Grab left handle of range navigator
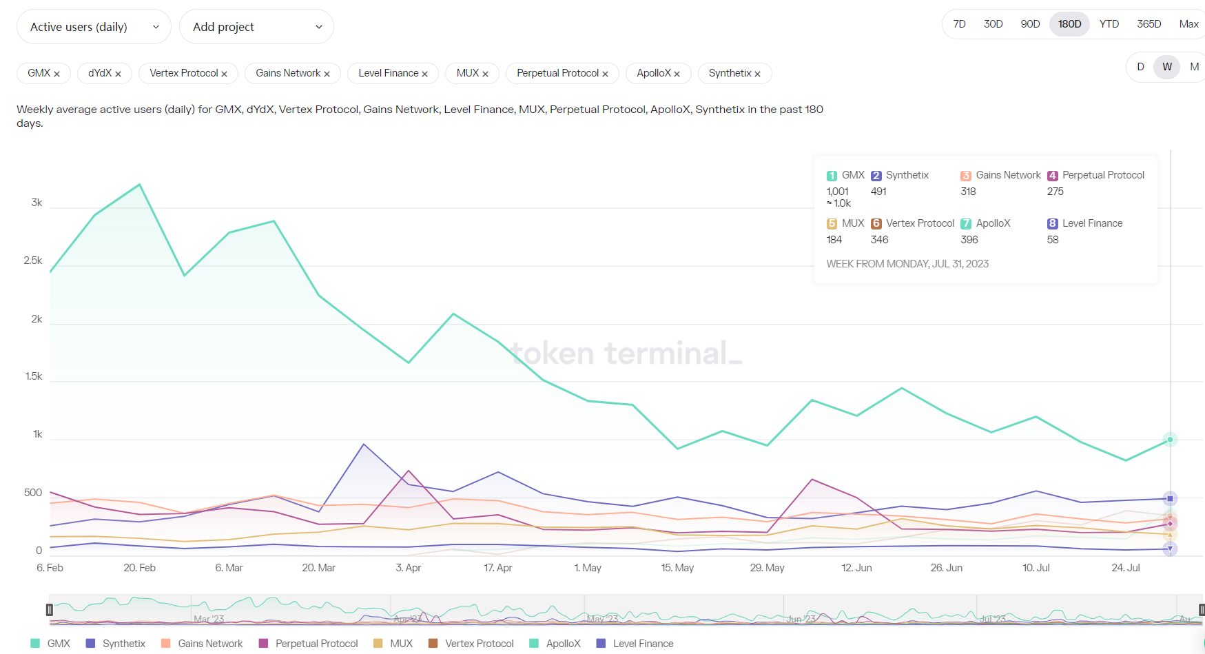The image size is (1205, 654). pos(50,610)
